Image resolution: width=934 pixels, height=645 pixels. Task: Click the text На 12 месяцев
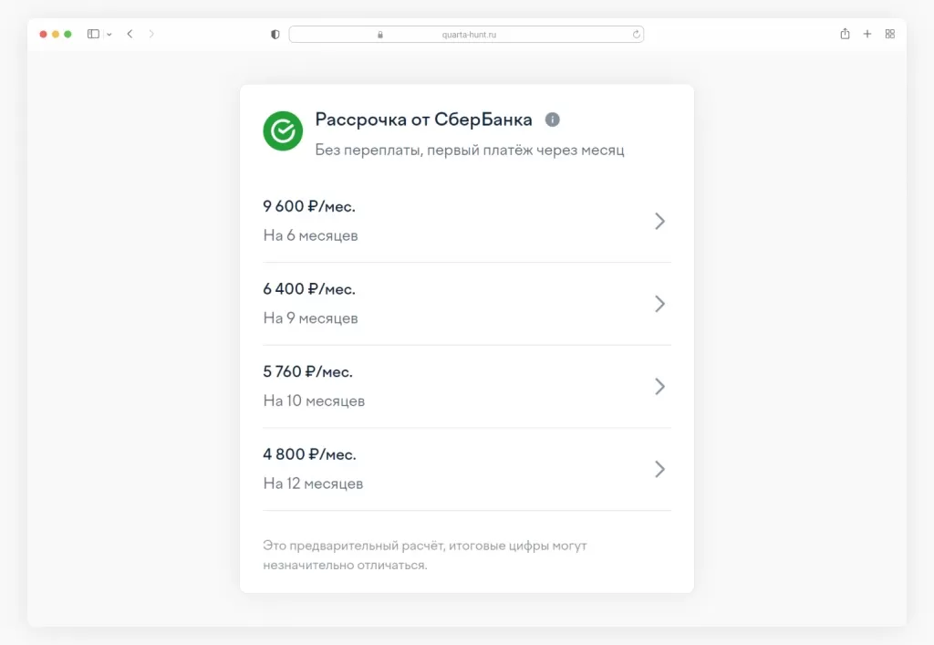tap(313, 484)
